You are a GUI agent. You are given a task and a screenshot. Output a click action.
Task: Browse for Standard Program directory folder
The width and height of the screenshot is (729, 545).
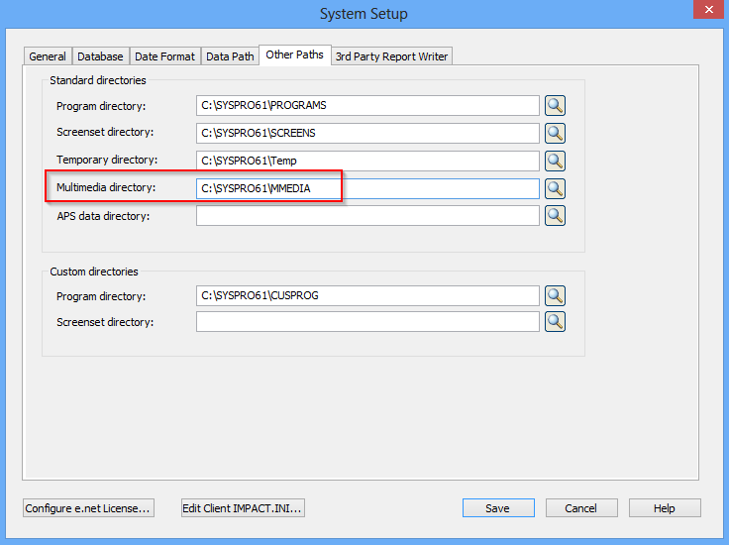(555, 106)
